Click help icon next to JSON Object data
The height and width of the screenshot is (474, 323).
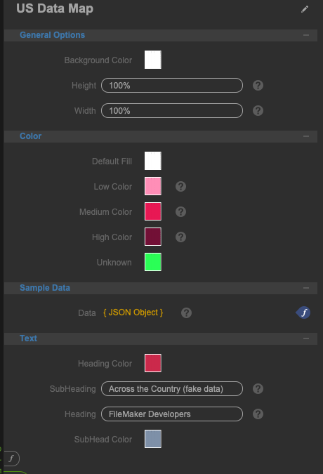187,313
